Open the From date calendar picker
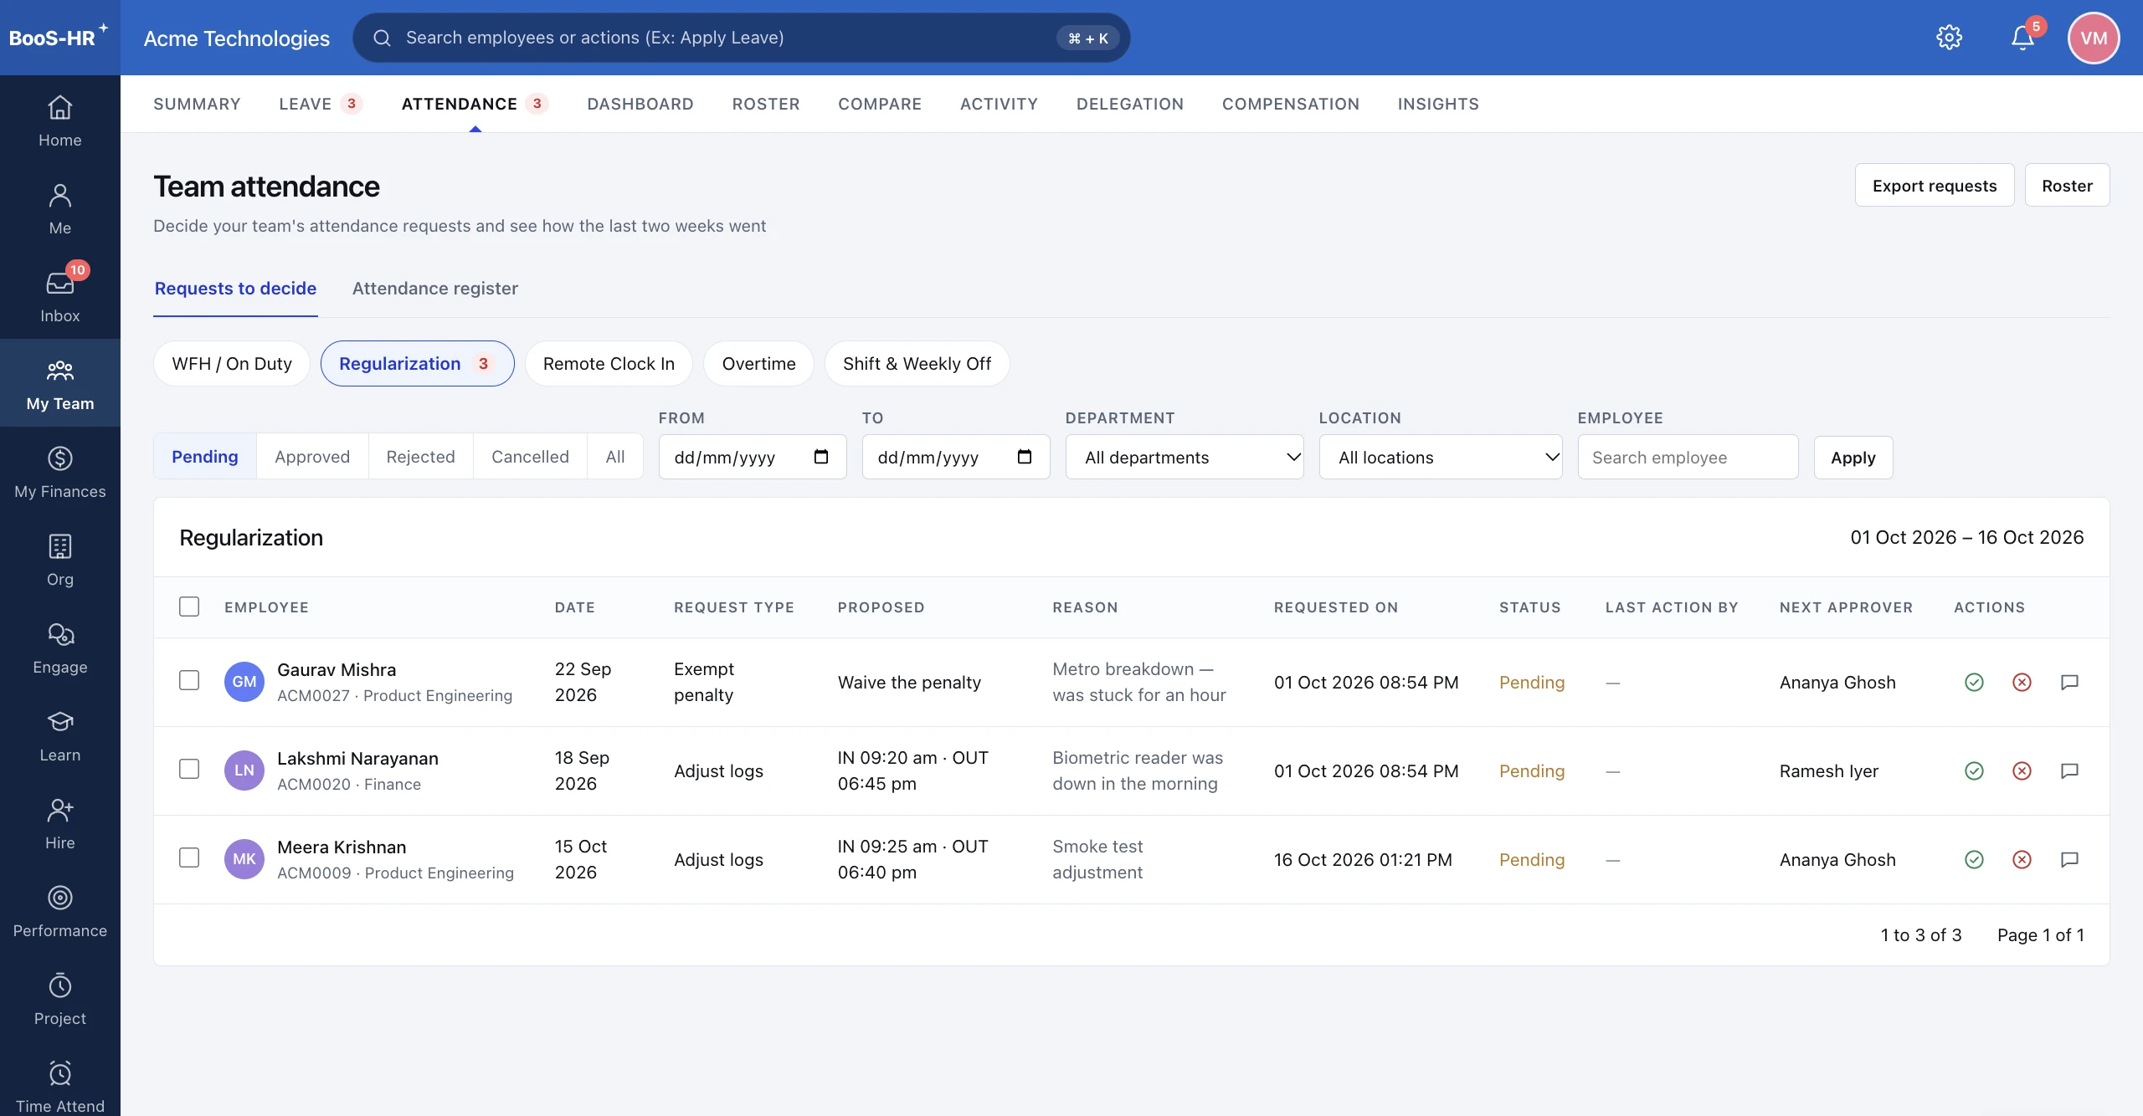 click(x=820, y=457)
